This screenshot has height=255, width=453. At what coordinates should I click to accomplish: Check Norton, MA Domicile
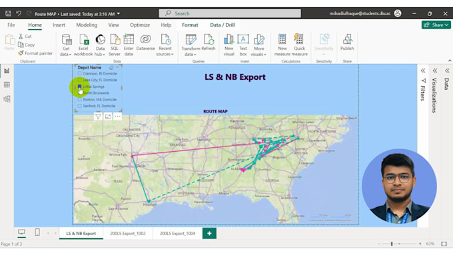pyautogui.click(x=79, y=100)
